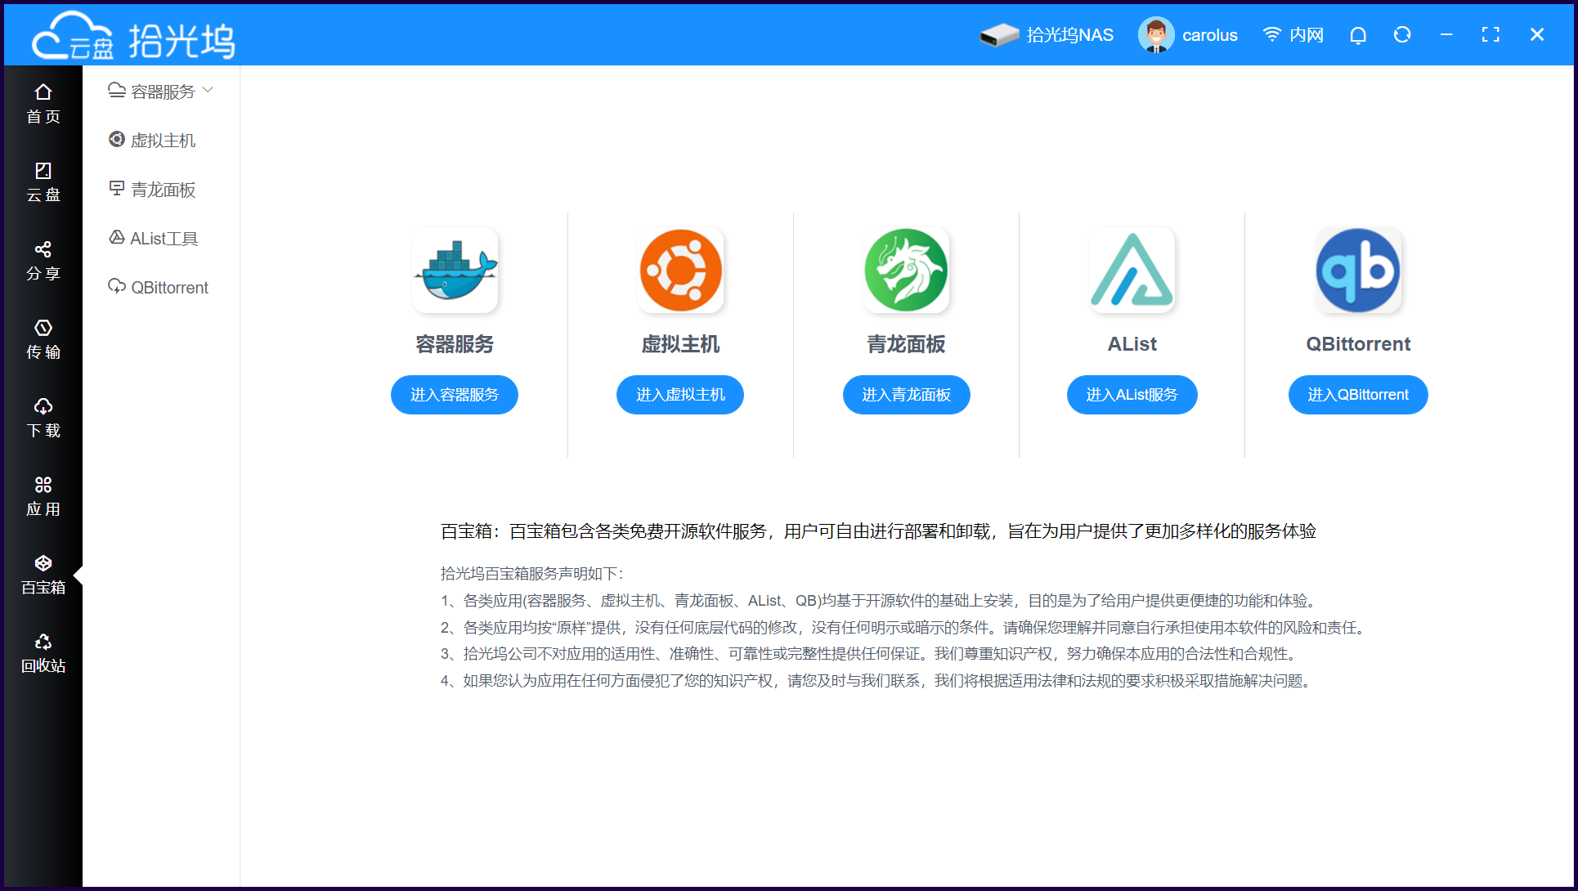Select 虚拟主机 in the side menu

pos(152,141)
